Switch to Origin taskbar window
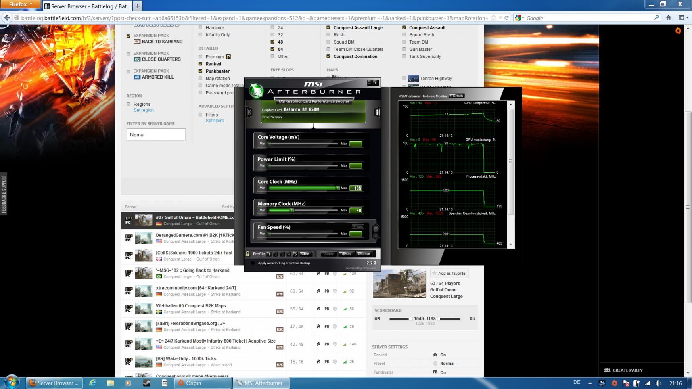This screenshot has width=692, height=389. pos(203,383)
